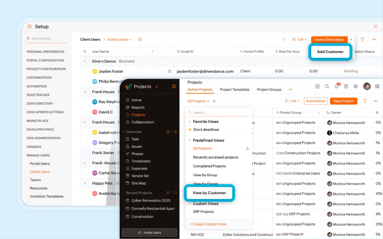Click the add icon next to Overview
Image resolution: width=383 pixels, height=239 pixels.
pyautogui.click(x=168, y=132)
